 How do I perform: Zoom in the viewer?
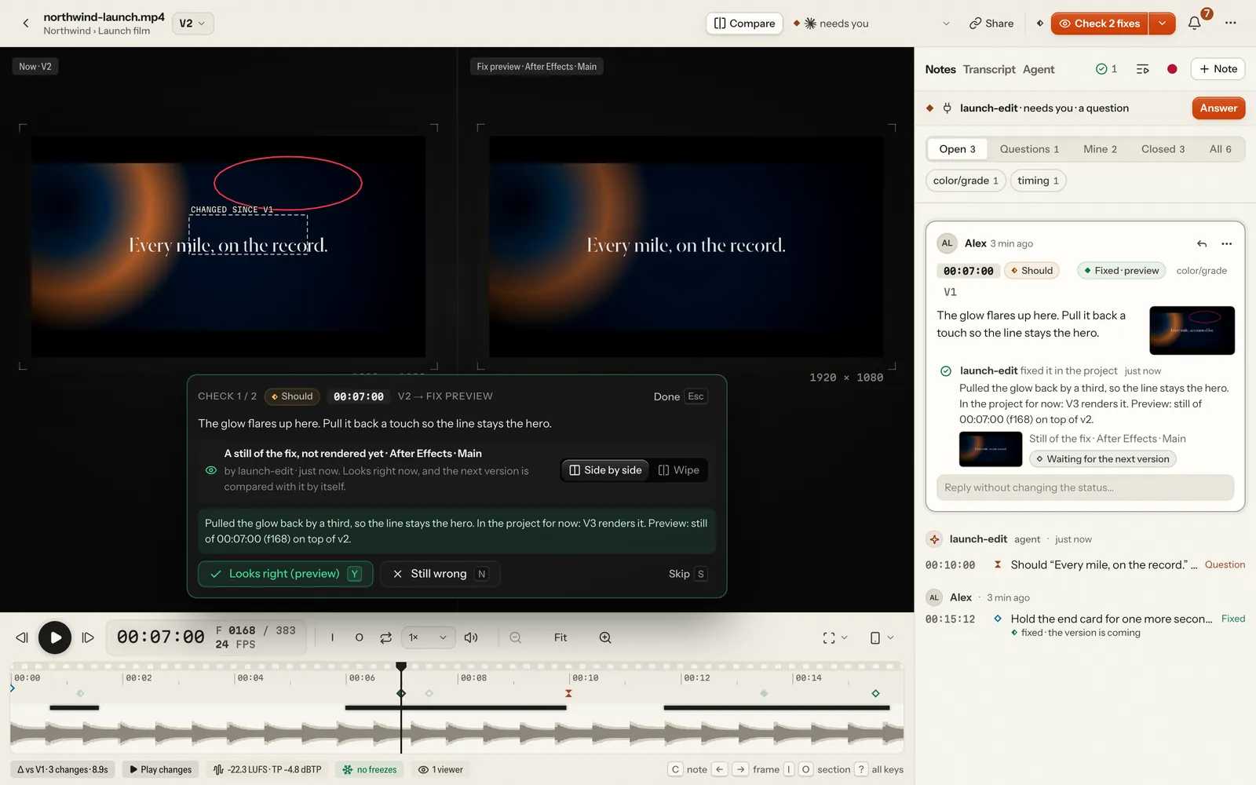pyautogui.click(x=605, y=637)
